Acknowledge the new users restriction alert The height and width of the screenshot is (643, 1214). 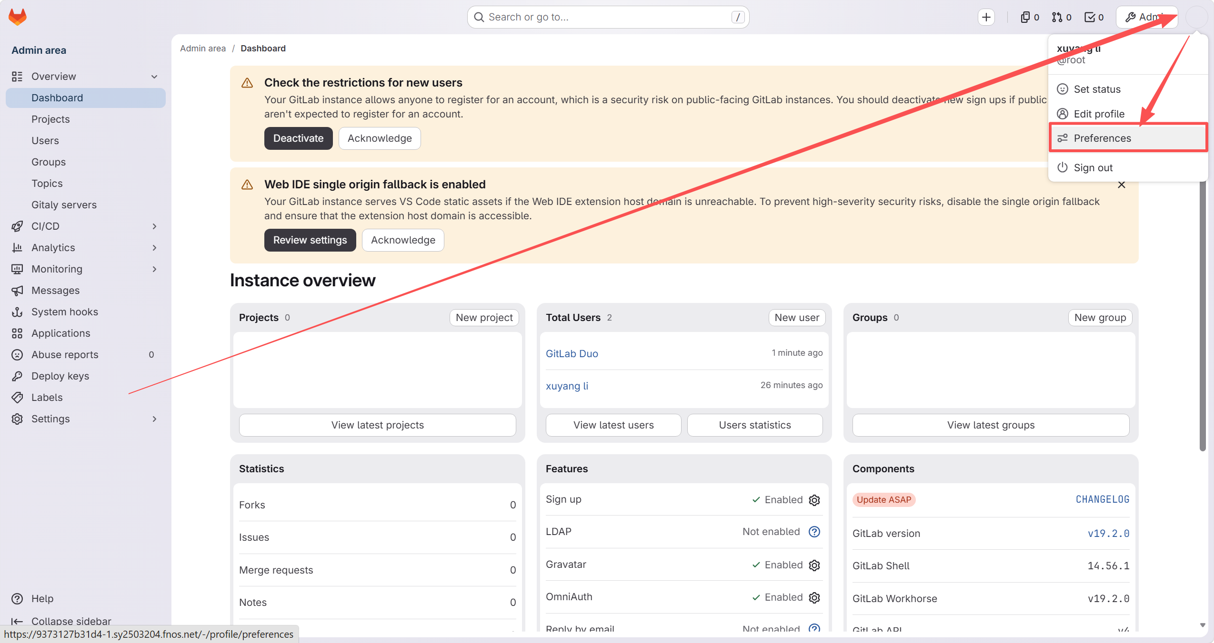click(x=380, y=138)
